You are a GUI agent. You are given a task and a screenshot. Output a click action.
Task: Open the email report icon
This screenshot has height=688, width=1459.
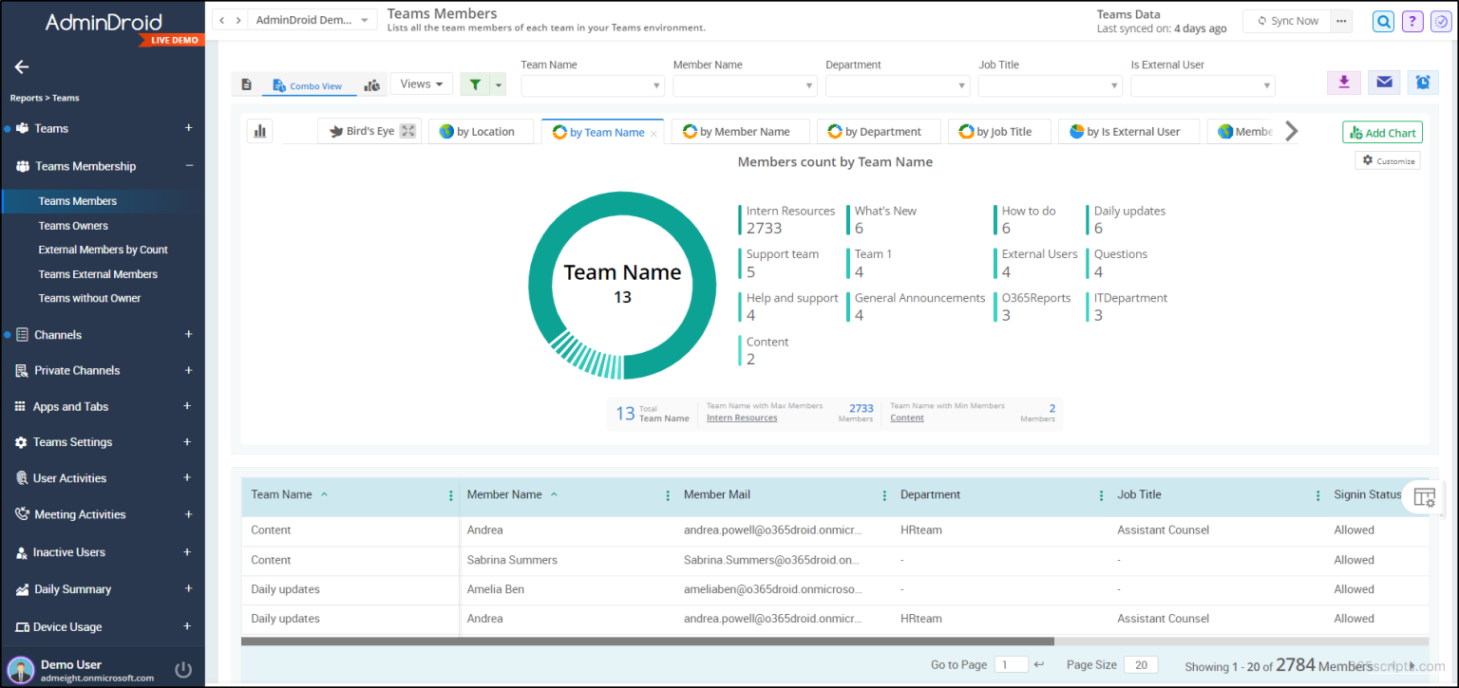[1383, 84]
